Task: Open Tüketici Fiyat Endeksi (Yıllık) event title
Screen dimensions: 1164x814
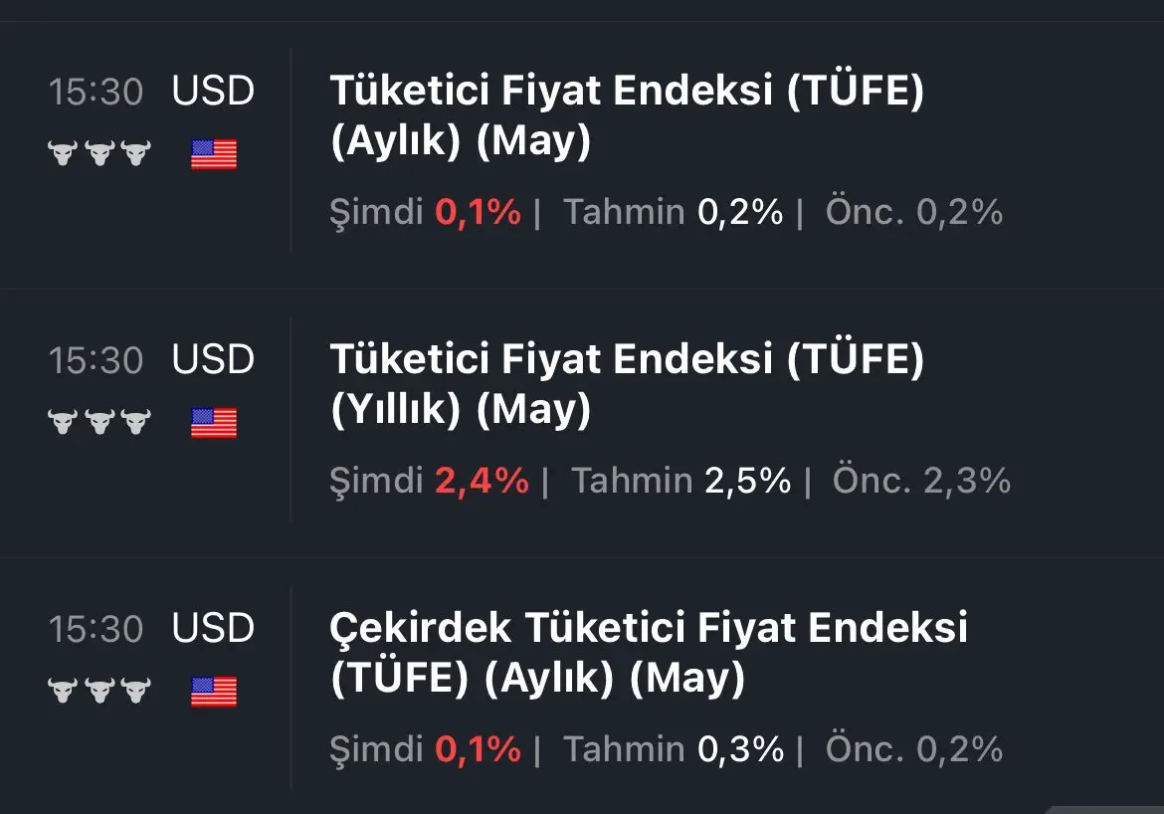Action: point(628,384)
